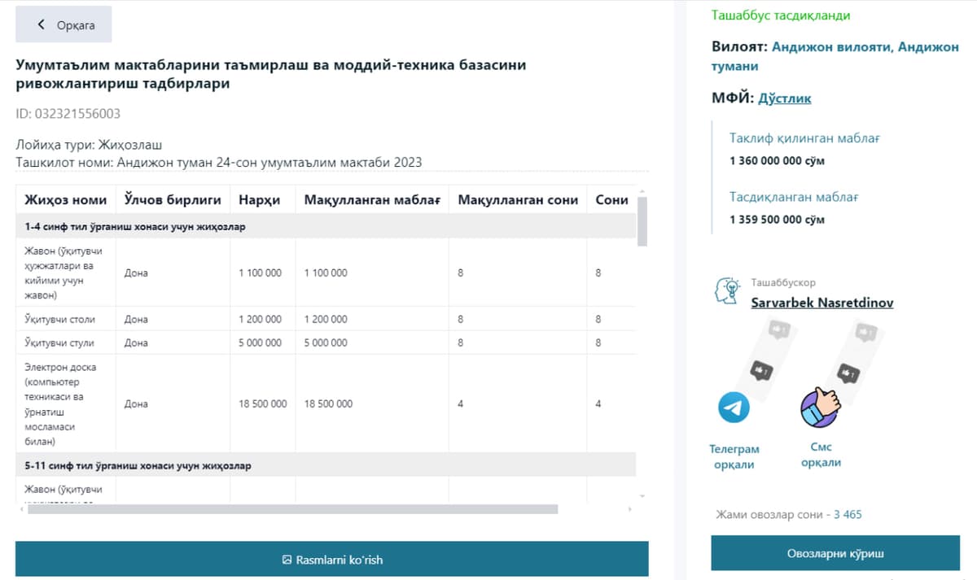The width and height of the screenshot is (977, 580).
Task: Click the table scroll-down arrow
Action: pyautogui.click(x=642, y=495)
